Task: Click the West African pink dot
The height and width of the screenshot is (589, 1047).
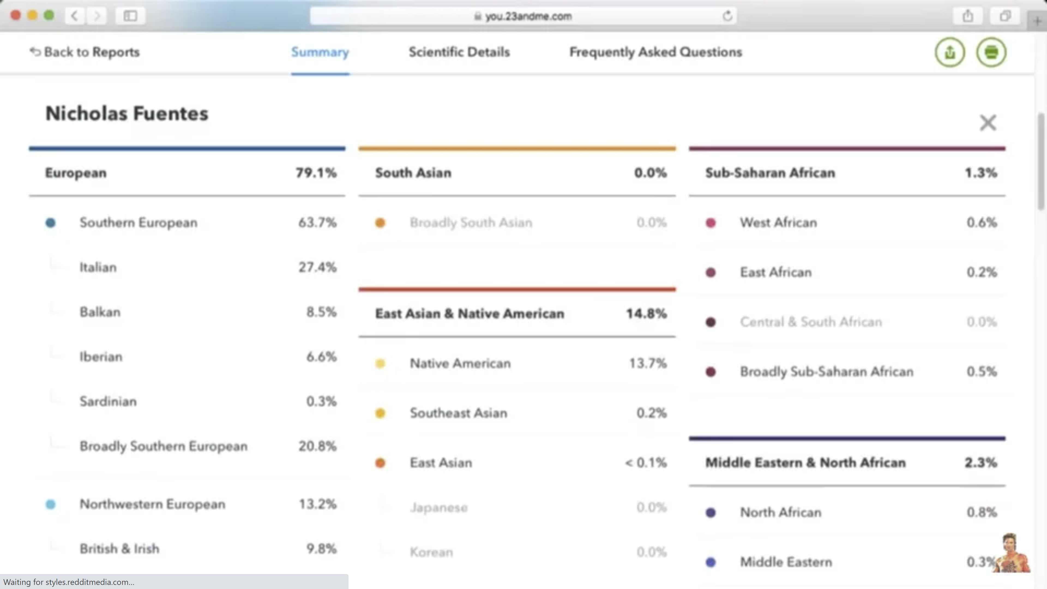Action: (711, 223)
